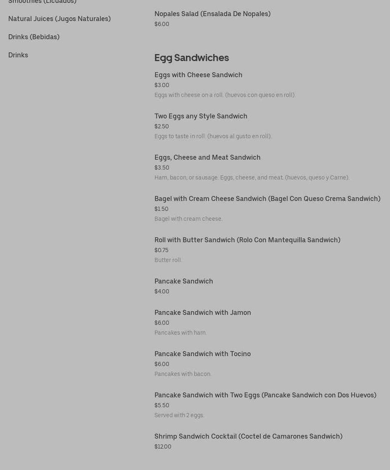Viewport: 390px width, 470px height.
Task: Select Nopales Salad menu item
Action: click(x=212, y=14)
